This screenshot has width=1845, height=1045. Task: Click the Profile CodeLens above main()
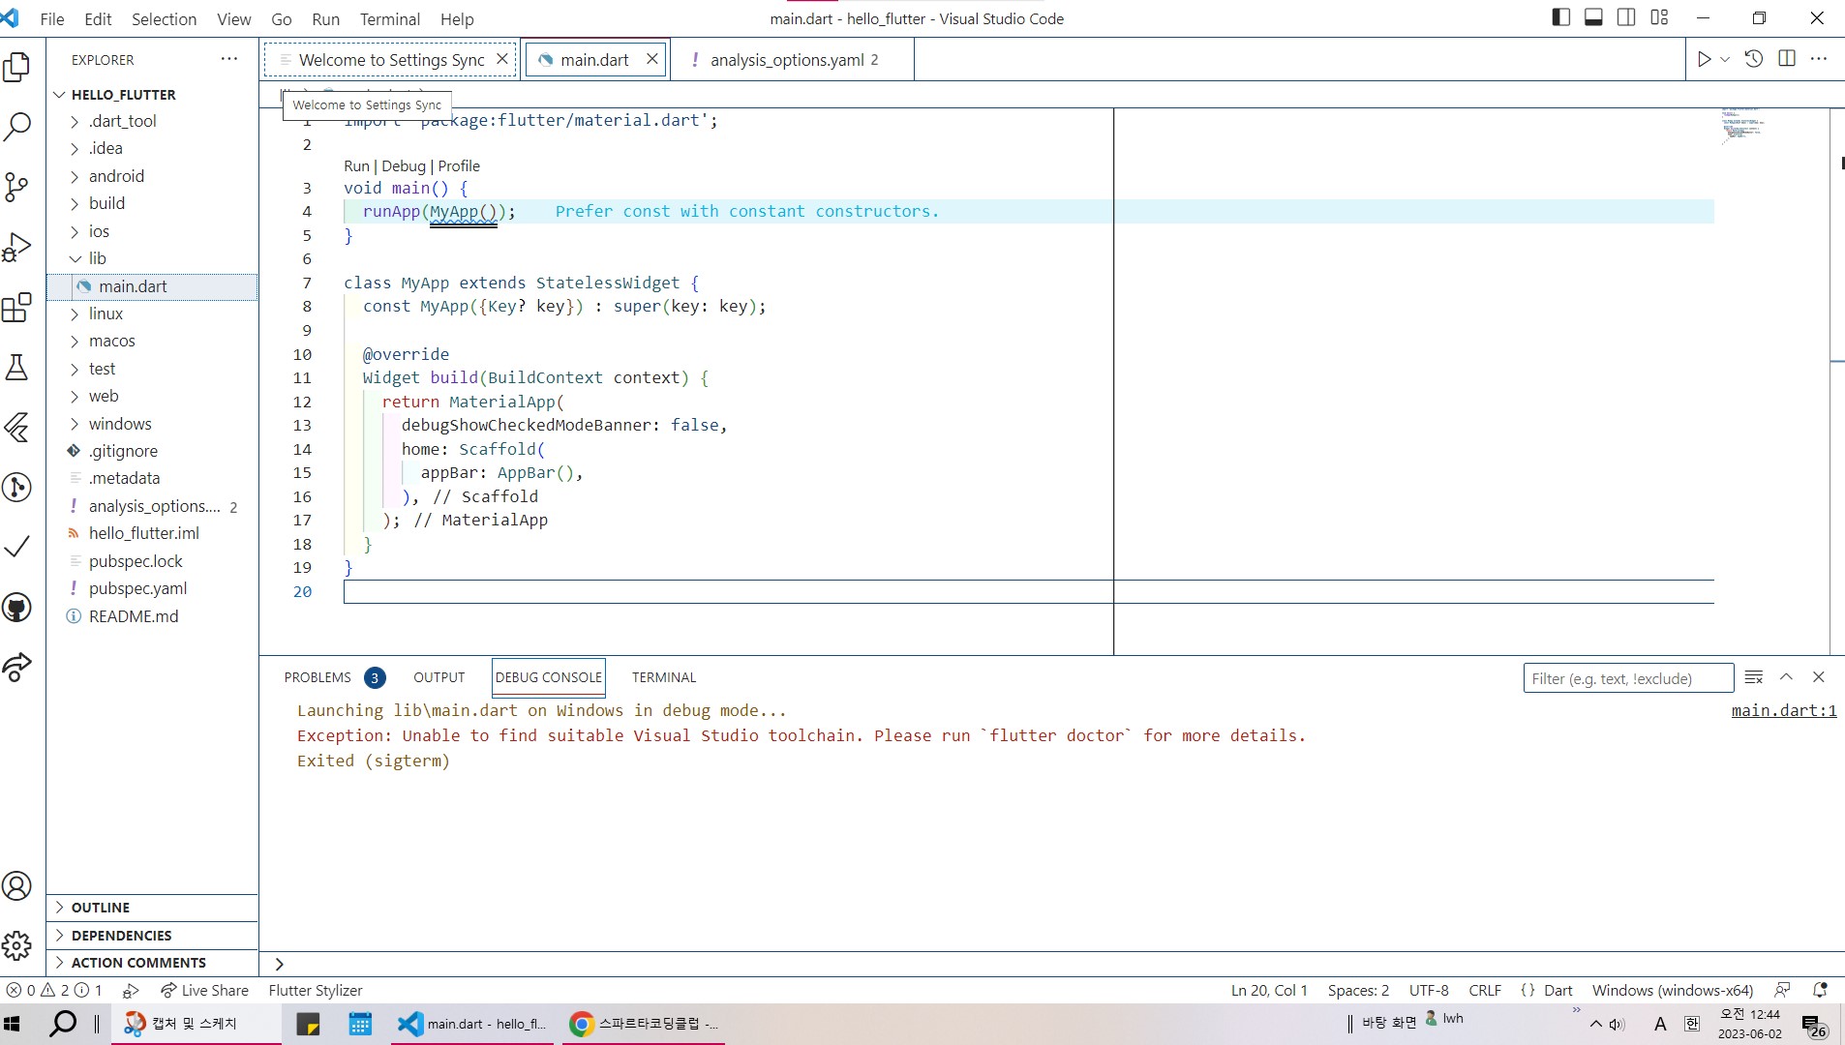point(459,166)
